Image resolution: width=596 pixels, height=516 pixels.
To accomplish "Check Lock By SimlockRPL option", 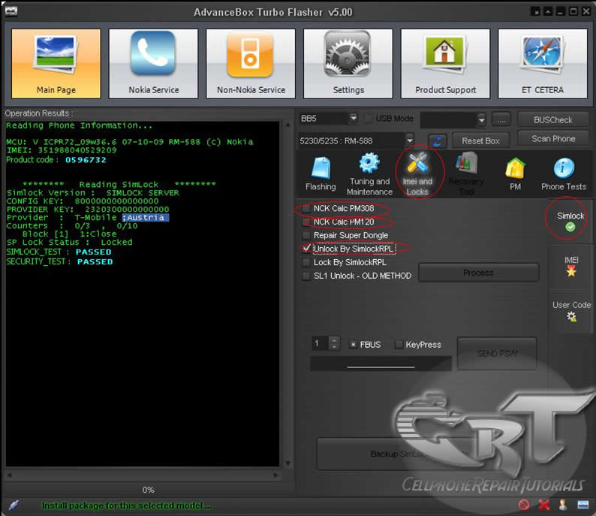I will coord(306,262).
